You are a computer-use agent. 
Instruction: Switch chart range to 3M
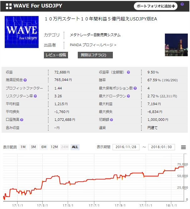(34, 147)
